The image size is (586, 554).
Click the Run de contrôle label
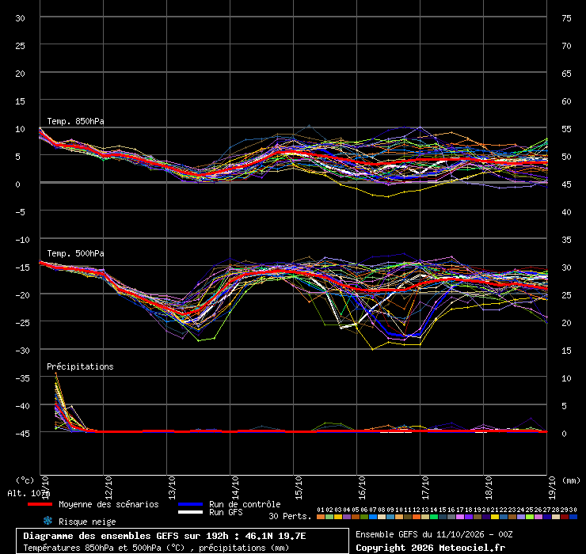coord(245,504)
